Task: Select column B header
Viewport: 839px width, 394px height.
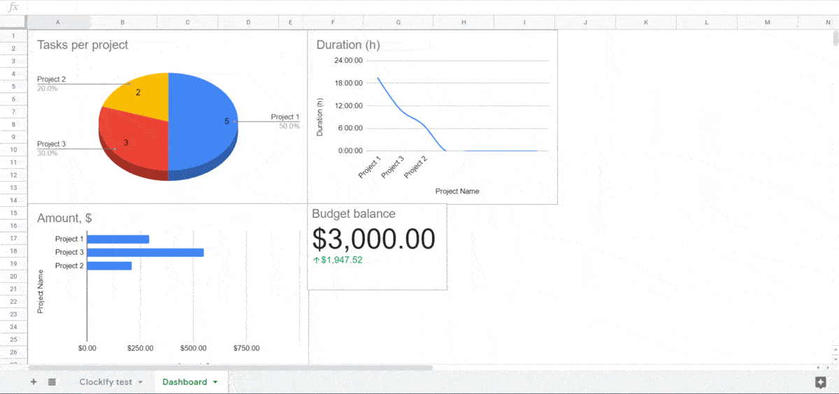Action: tap(122, 22)
